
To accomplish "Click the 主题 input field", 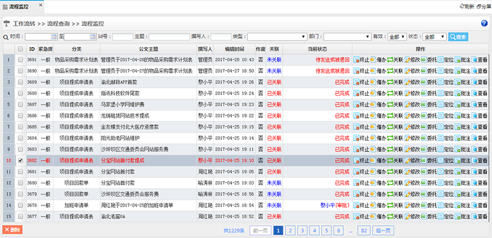I will pos(169,37).
